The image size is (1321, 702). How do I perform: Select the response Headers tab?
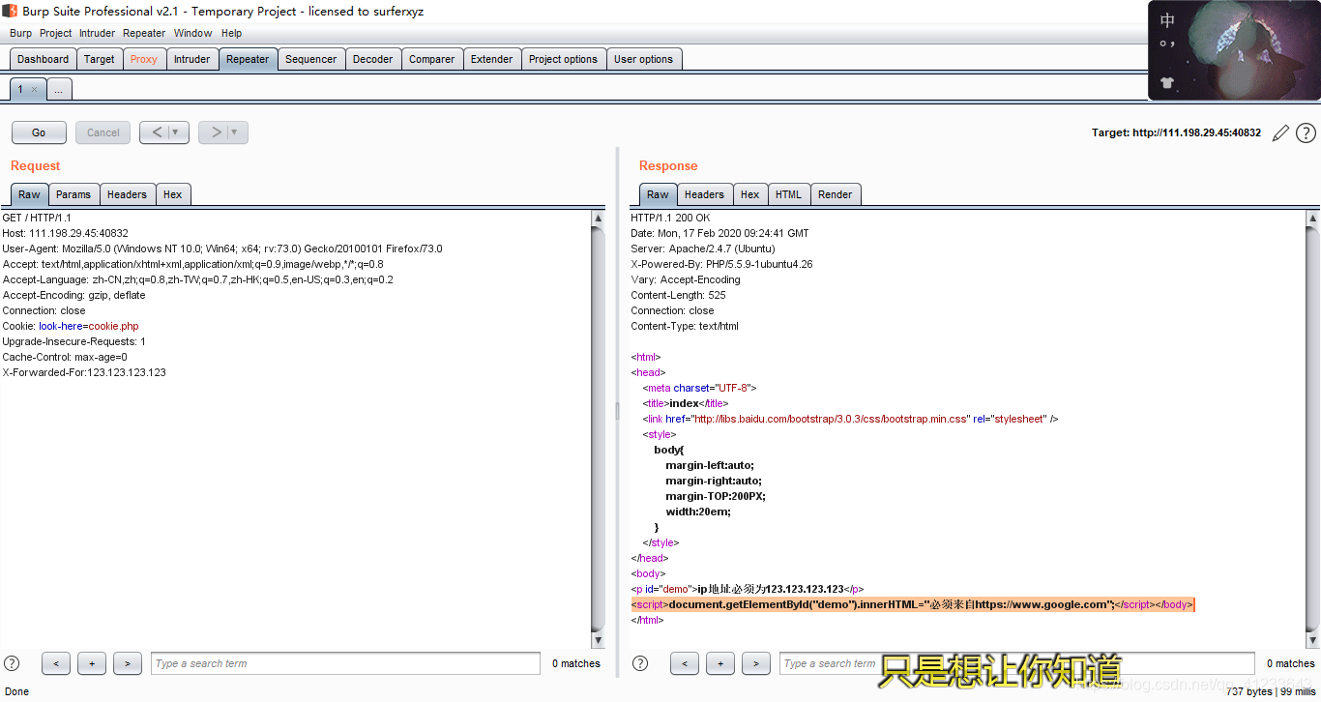click(704, 194)
